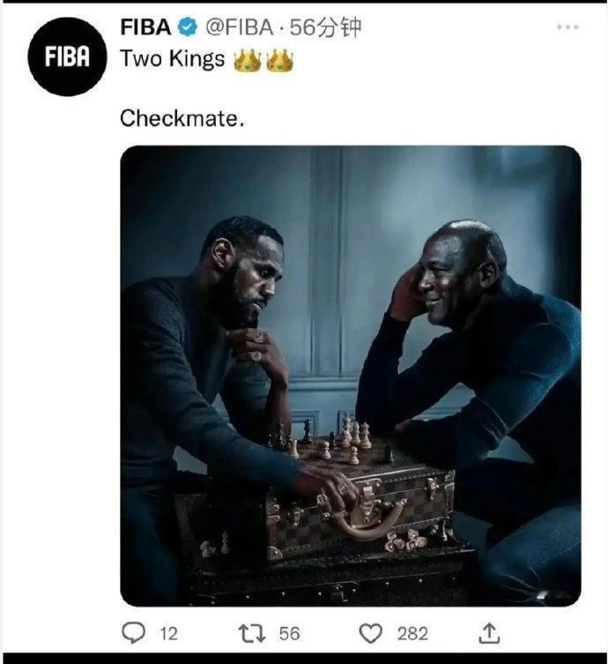Click the second crown emoji
This screenshot has width=608, height=664.
click(279, 61)
